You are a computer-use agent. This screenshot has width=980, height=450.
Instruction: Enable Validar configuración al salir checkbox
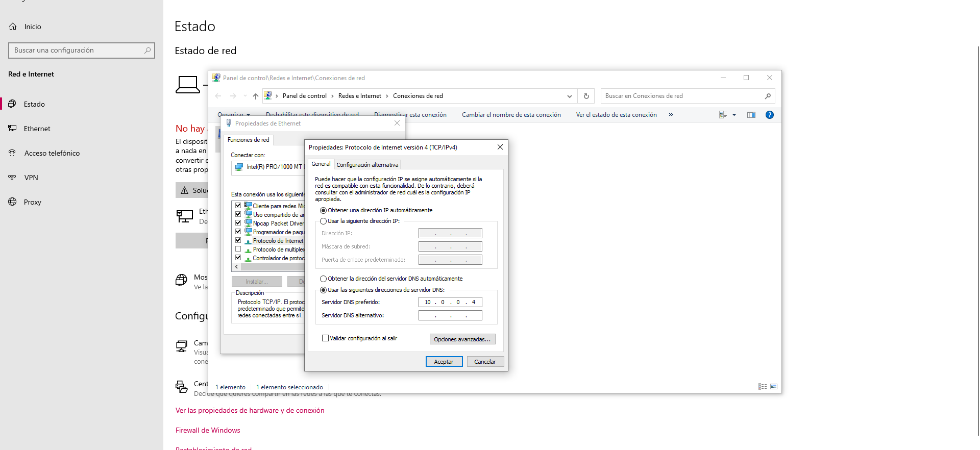325,338
